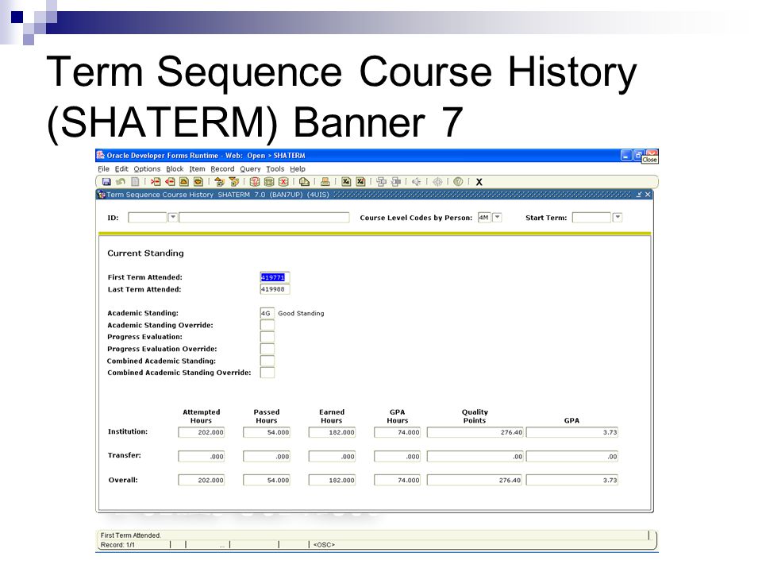Click the View/Send Message toolbar icon
The height and width of the screenshot is (572, 762).
304,182
